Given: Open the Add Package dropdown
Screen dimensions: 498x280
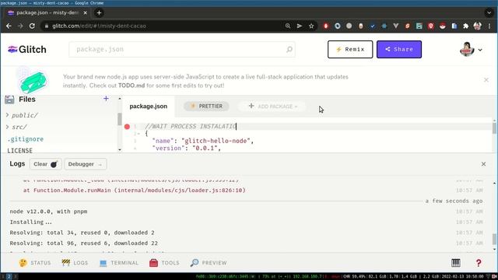Looking at the screenshot, I should click(272, 106).
